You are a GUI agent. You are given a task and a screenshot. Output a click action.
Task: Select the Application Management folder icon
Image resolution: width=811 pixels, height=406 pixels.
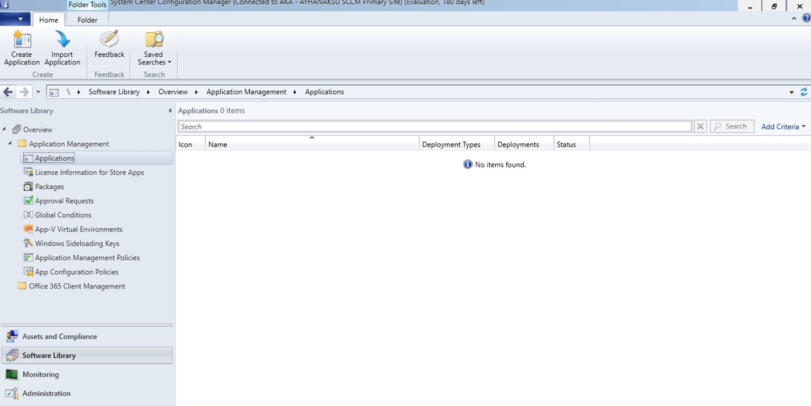[x=22, y=143]
